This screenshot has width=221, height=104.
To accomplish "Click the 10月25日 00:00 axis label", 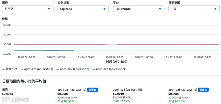I will [115, 57].
